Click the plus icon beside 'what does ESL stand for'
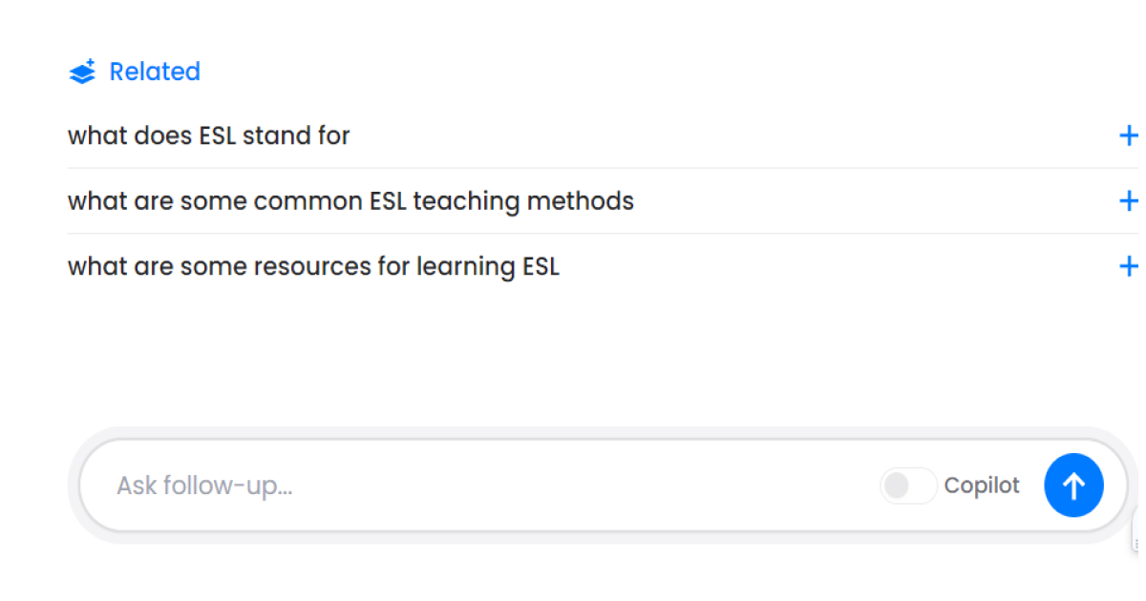Viewport: 1146px width, 601px height. click(x=1128, y=135)
